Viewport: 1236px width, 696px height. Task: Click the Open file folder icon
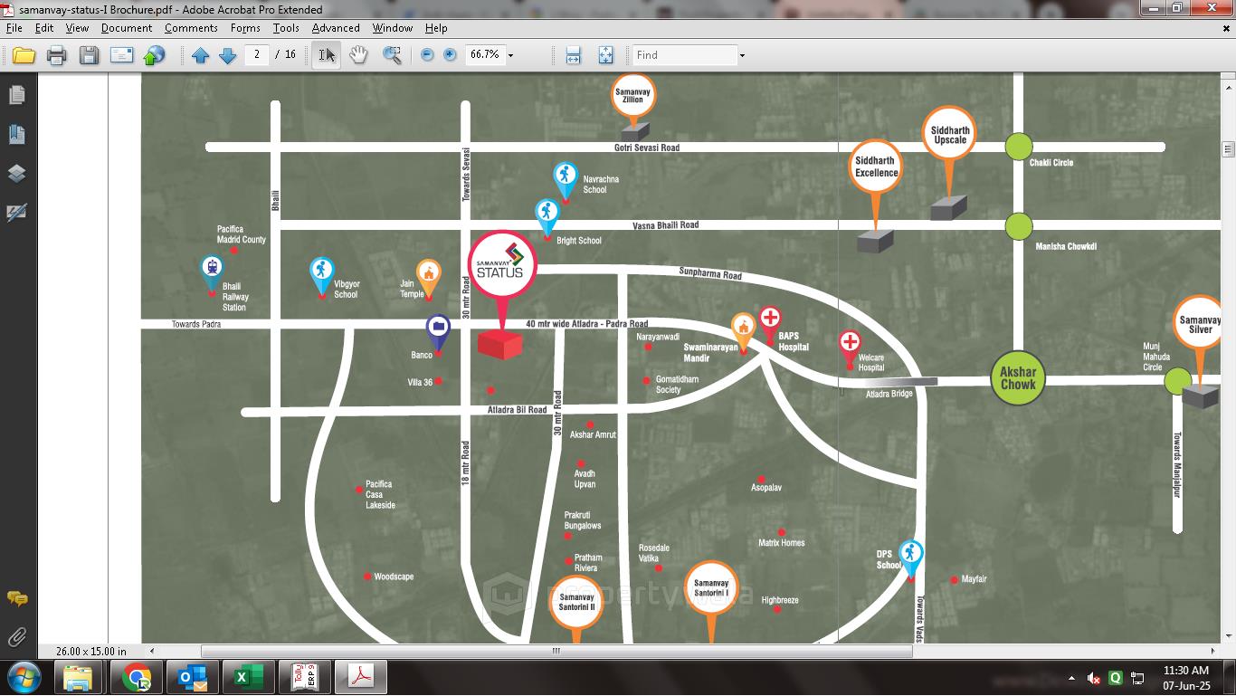pyautogui.click(x=24, y=55)
